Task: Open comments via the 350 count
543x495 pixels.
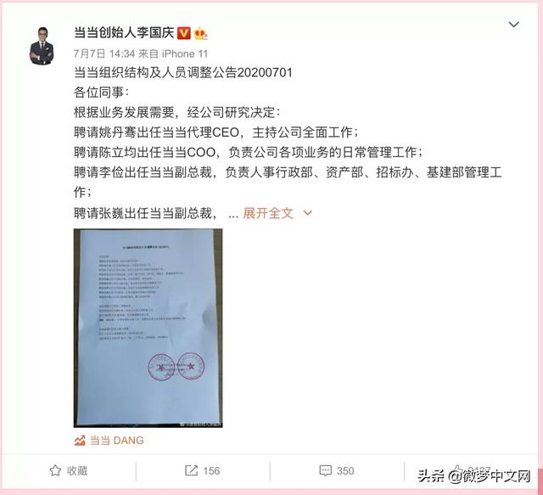Action: (345, 470)
